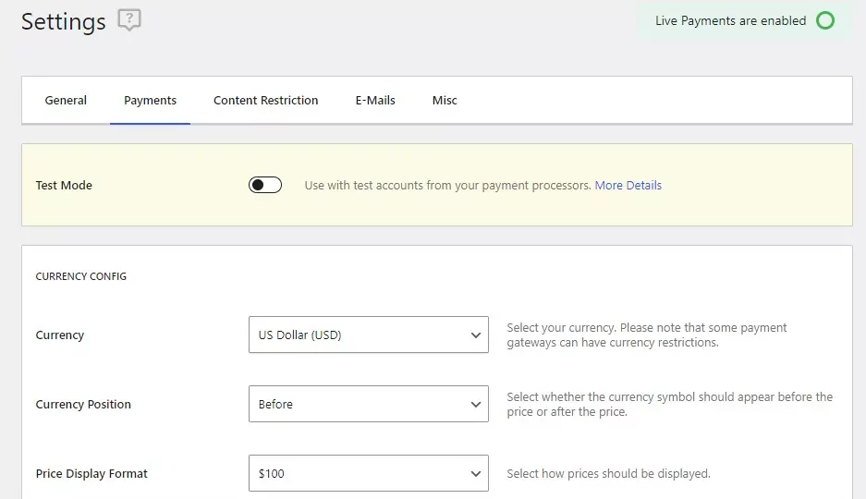Open the Content Restriction tab
866x499 pixels.
coord(265,101)
